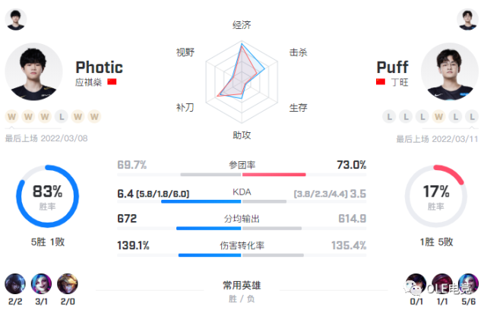487x310 pixels.
Task: Click Photic's only L match badge
Action: click(62, 117)
